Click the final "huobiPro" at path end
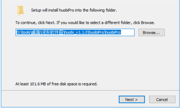This screenshot has width=182, height=108. pos(113,32)
